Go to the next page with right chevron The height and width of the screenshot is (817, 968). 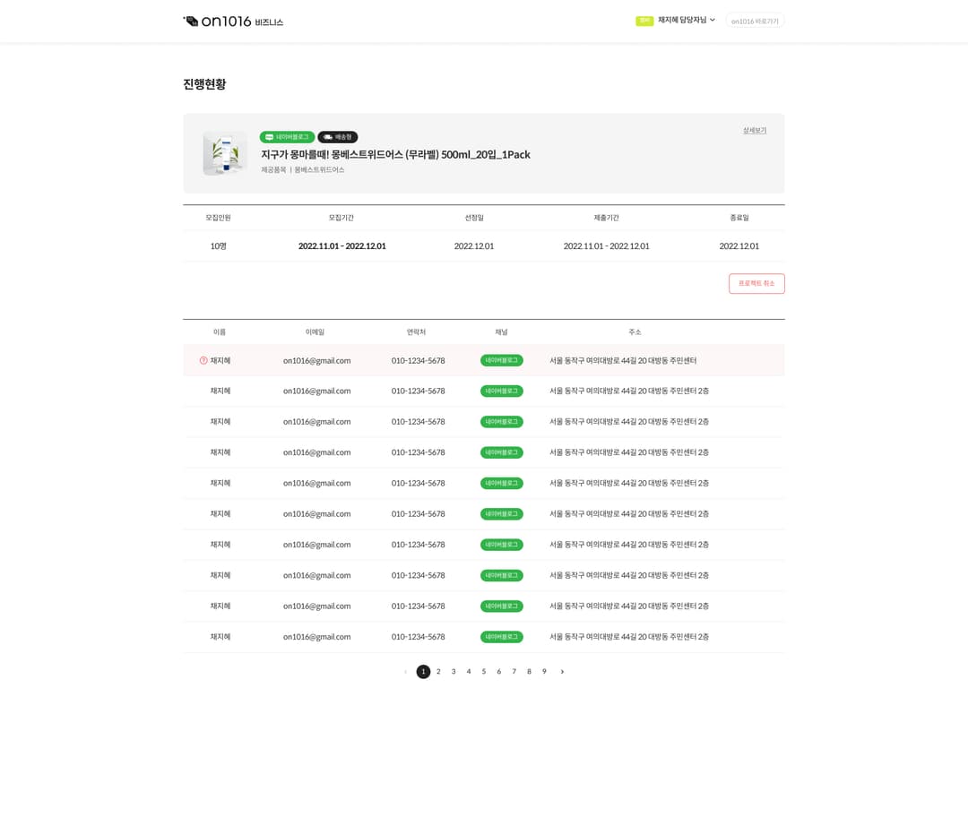coord(562,672)
